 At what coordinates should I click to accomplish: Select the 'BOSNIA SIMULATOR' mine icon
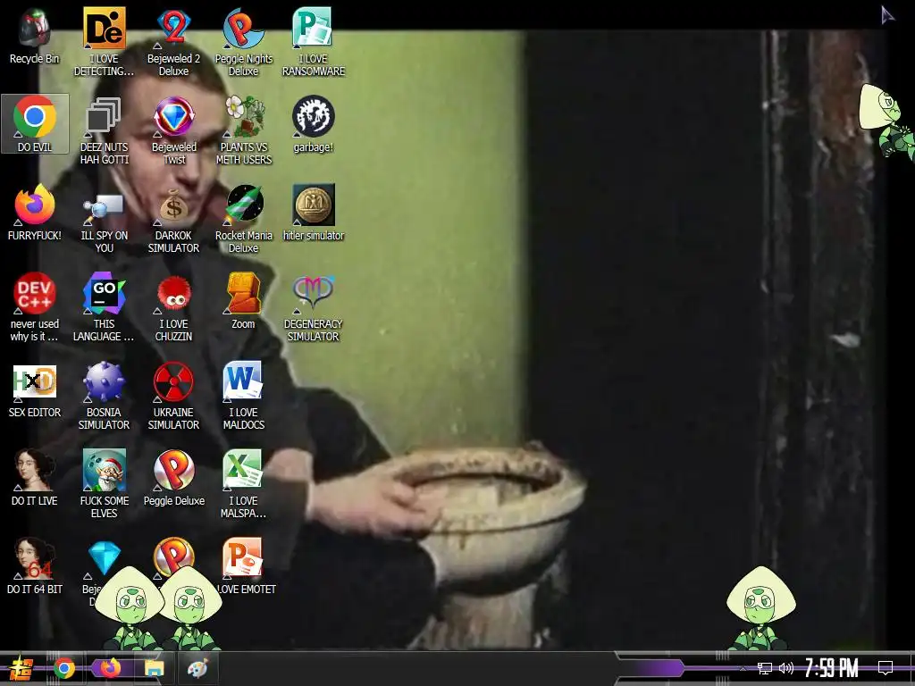[x=104, y=396]
